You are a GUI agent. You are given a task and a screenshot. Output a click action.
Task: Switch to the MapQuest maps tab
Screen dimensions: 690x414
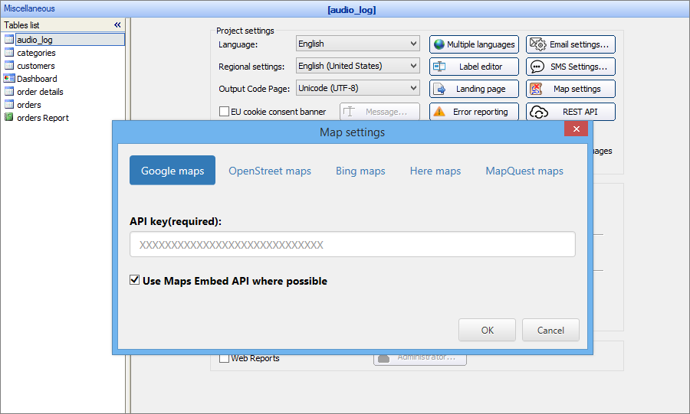click(x=524, y=171)
